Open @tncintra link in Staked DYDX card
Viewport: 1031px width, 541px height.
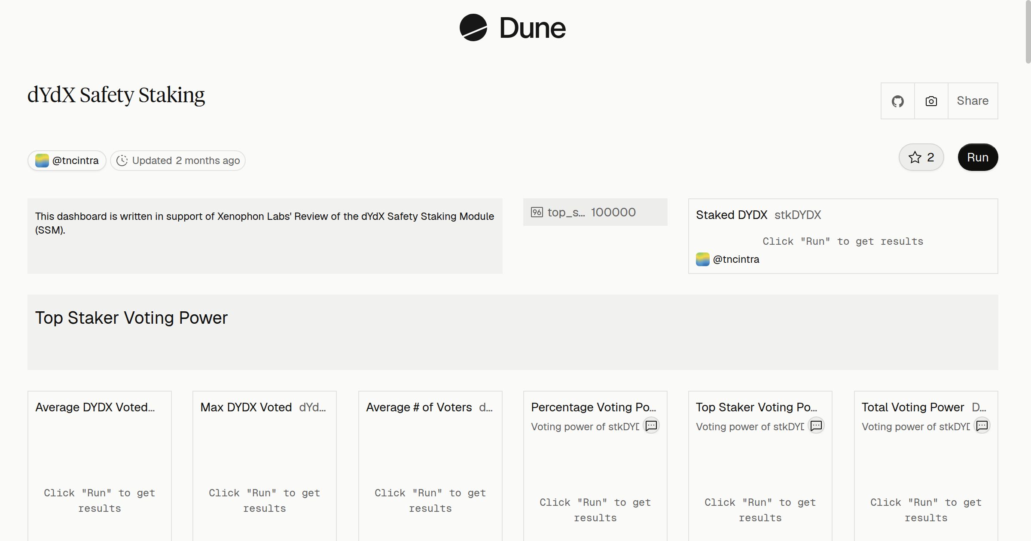[736, 259]
